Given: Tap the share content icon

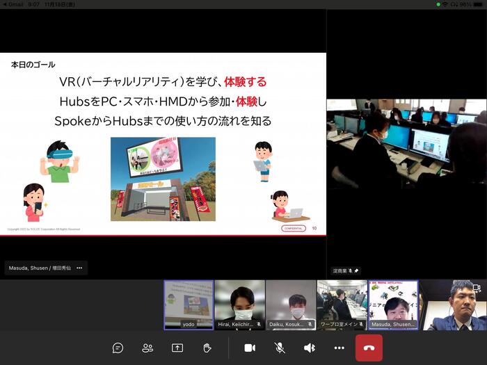Looking at the screenshot, I should tap(177, 348).
